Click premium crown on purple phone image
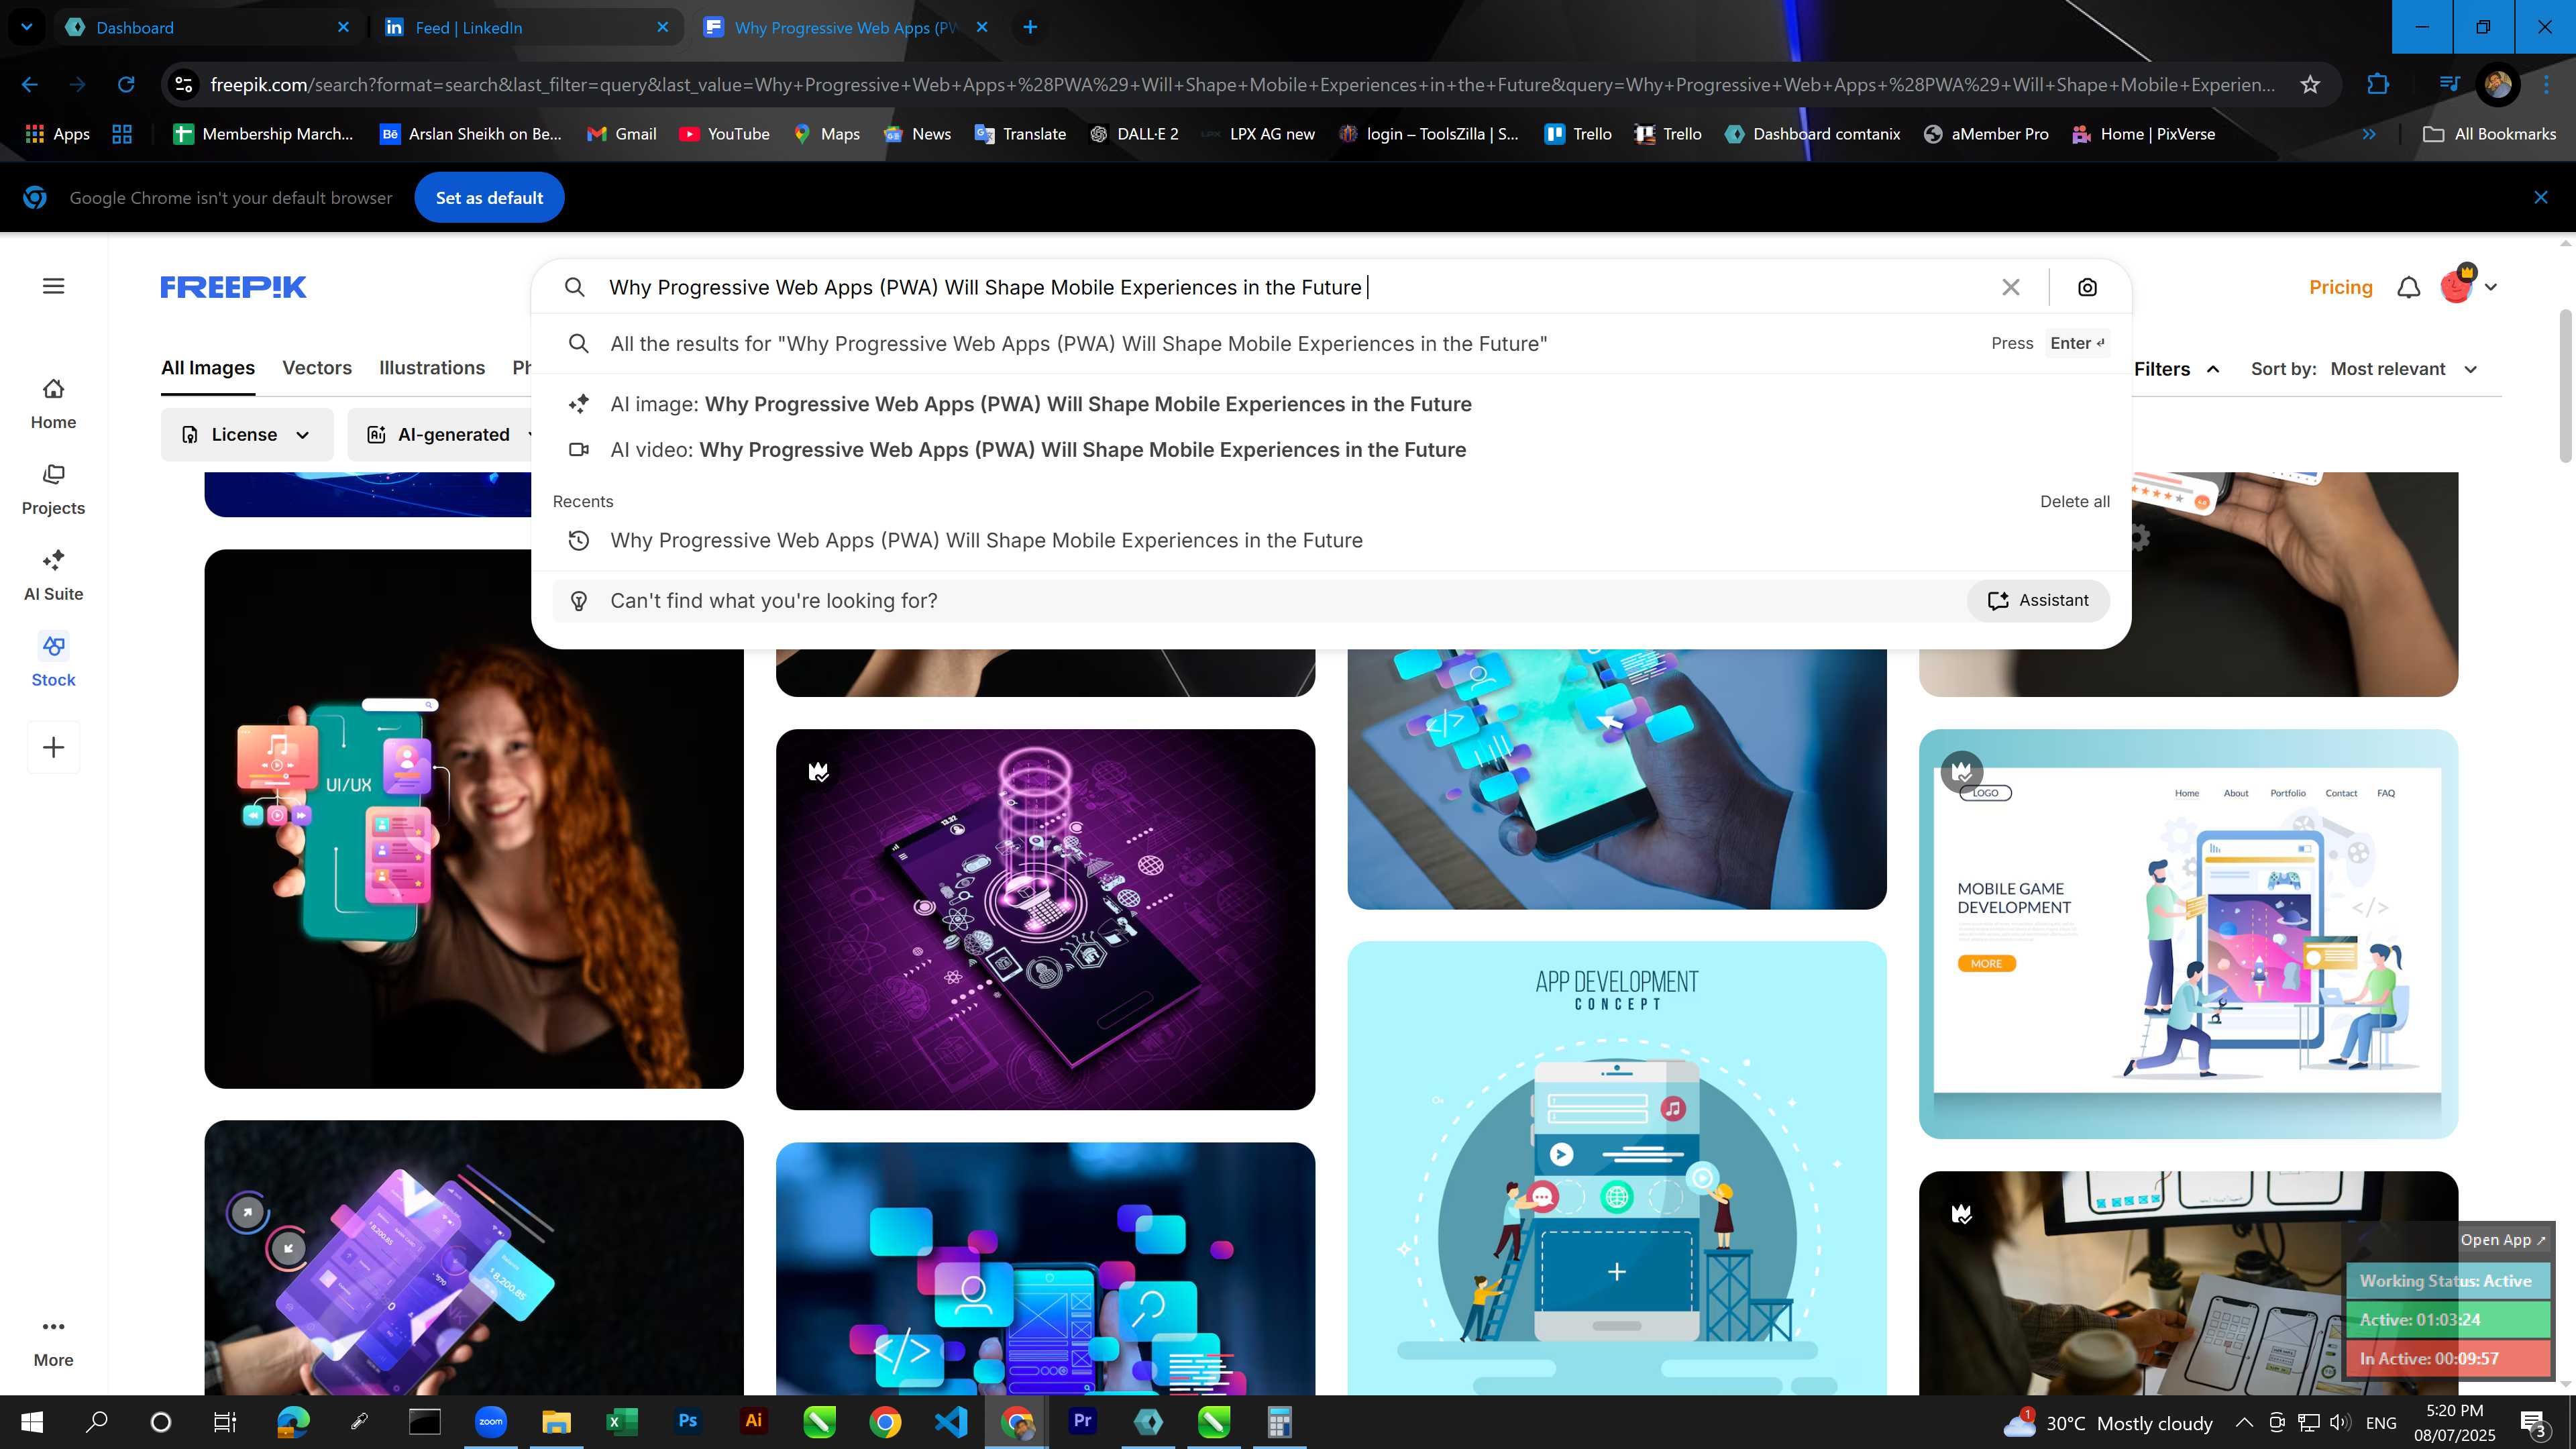 pyautogui.click(x=818, y=771)
